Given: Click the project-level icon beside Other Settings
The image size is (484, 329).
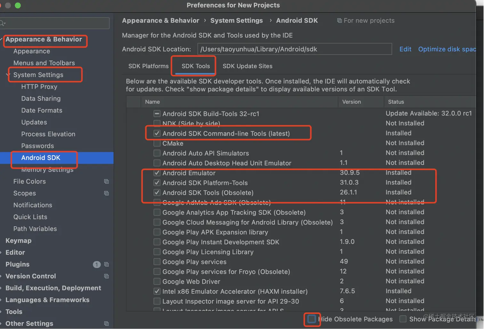Looking at the screenshot, I should (x=107, y=324).
